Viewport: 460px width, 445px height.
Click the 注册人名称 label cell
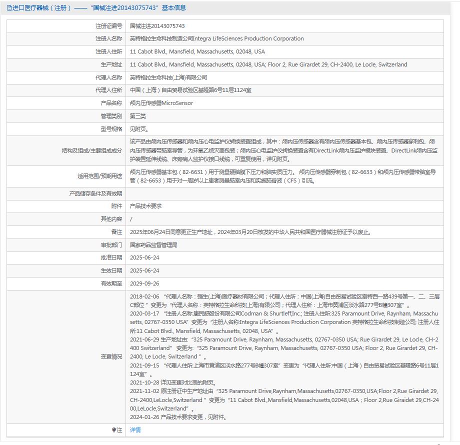click(109, 38)
